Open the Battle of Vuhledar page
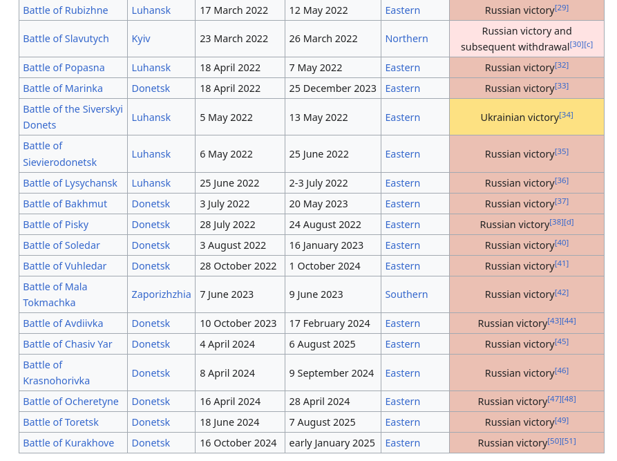Screen dimensions: 617x461 tap(64, 266)
